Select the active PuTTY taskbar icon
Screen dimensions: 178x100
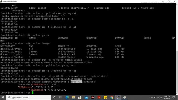pyautogui.click(x=118, y=97)
